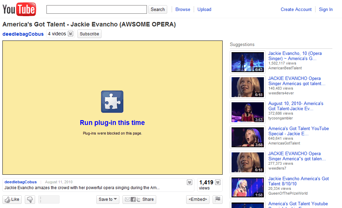
Task: Click the Run plug-in this time link
Action: 112,123
